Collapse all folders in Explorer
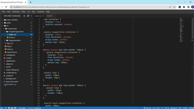The image size is (194, 109). [28, 16]
